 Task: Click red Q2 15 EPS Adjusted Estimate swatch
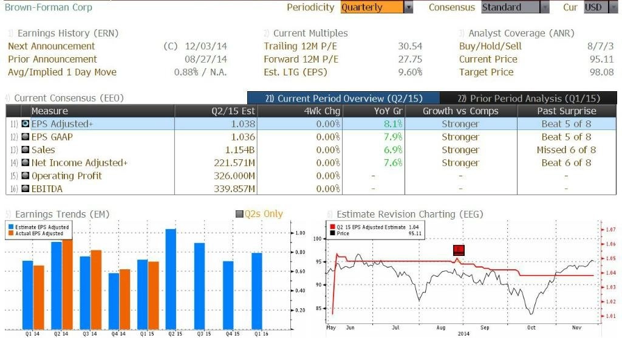(332, 227)
